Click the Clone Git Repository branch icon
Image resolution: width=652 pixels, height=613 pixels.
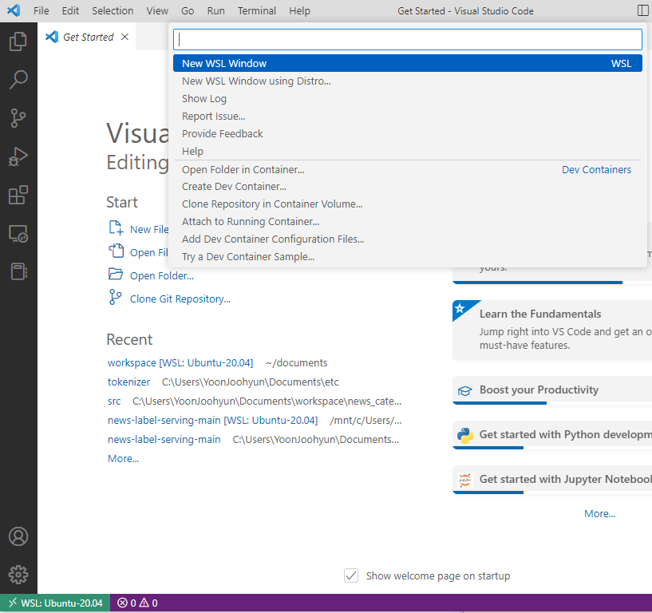coord(115,298)
